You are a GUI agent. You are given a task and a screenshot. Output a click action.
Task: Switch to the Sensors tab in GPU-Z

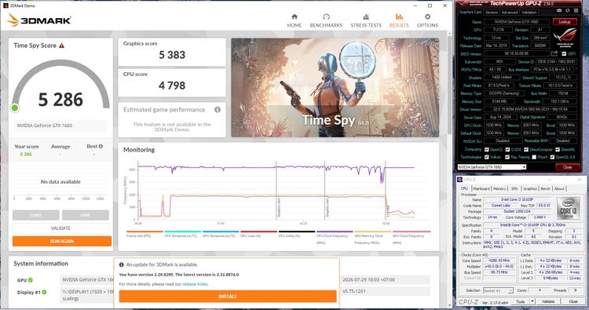pyautogui.click(x=491, y=13)
